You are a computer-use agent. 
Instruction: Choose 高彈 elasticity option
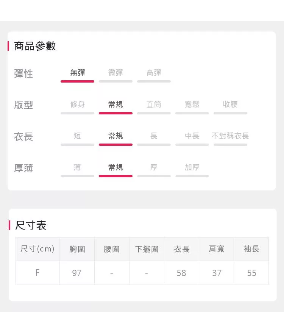click(154, 73)
